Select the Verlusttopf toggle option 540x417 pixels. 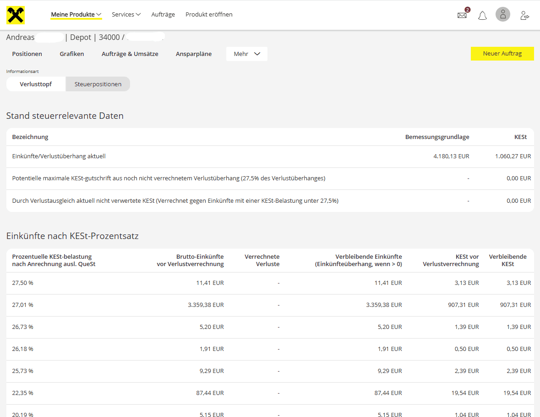pyautogui.click(x=36, y=84)
